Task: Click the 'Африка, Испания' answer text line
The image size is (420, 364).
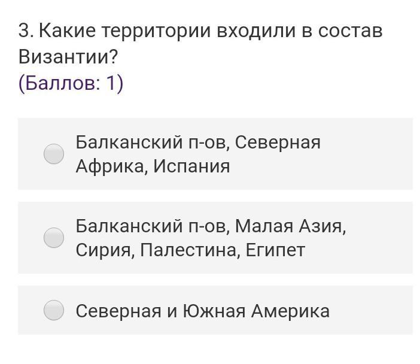Action: [153, 166]
